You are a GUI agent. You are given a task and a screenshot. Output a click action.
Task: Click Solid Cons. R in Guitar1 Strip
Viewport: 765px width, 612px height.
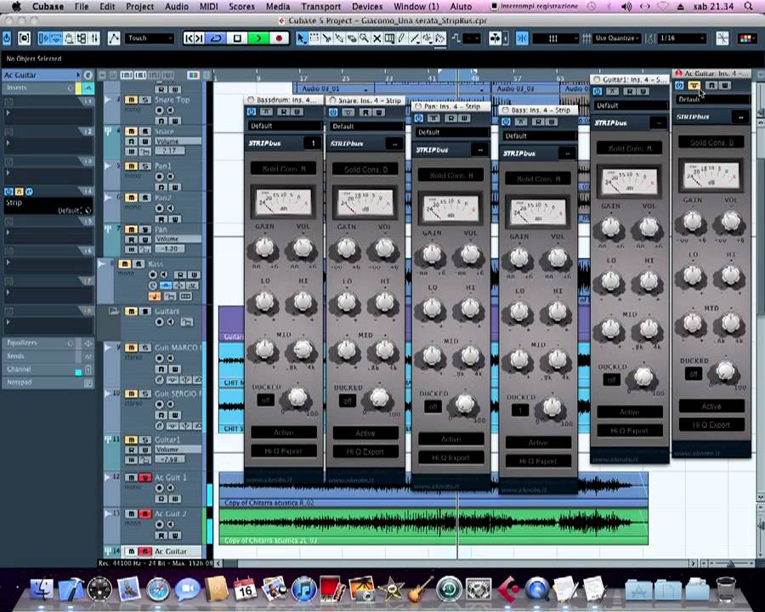(x=629, y=148)
